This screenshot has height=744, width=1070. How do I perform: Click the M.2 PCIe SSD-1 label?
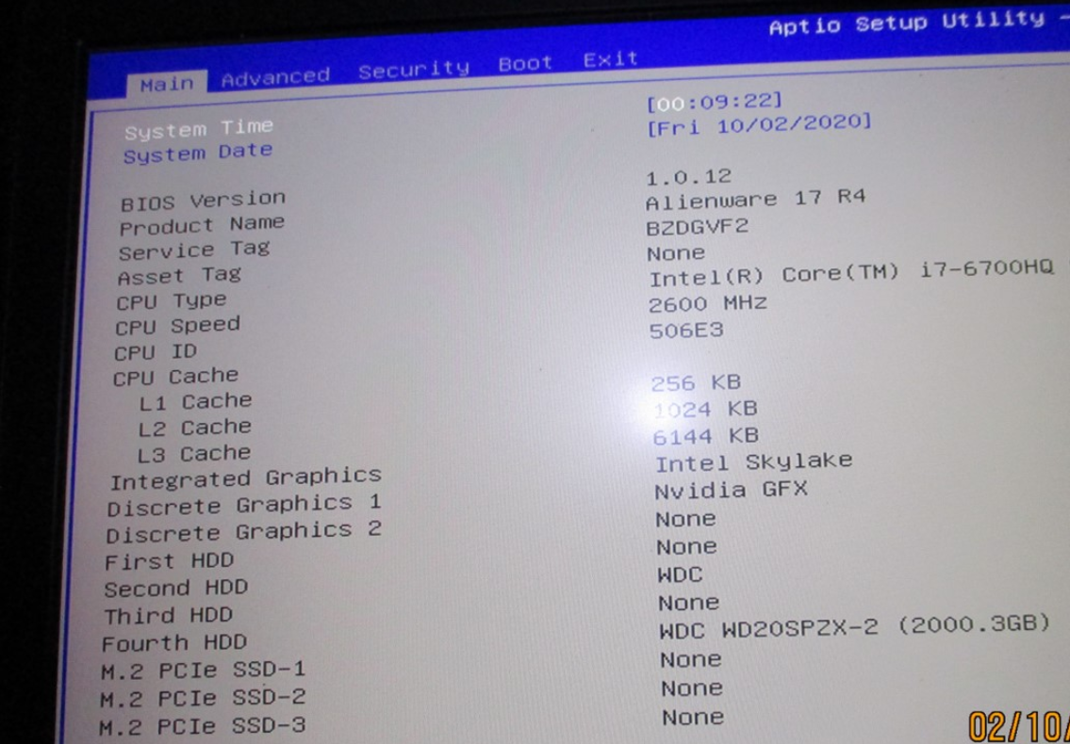coord(203,671)
